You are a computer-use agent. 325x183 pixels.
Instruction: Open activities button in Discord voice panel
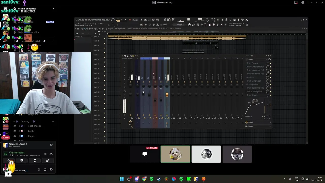(35, 160)
